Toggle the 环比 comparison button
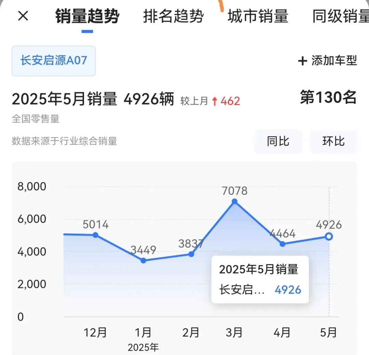Viewport: 369px width, 355px height. (x=333, y=141)
